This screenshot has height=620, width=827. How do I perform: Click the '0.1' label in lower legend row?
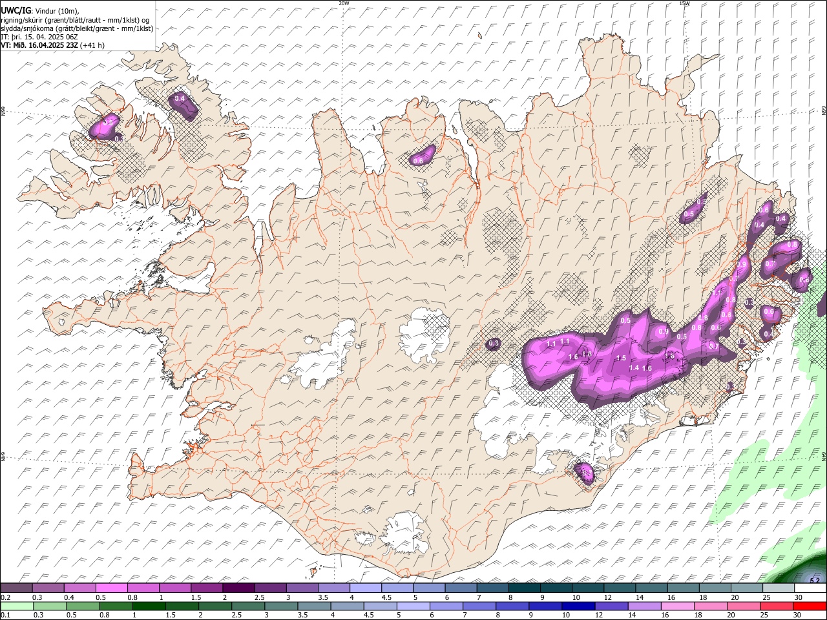5,615
